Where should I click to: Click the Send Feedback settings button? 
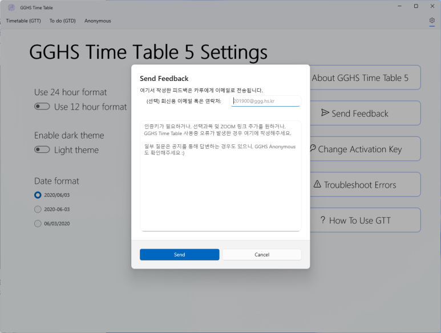(x=365, y=113)
